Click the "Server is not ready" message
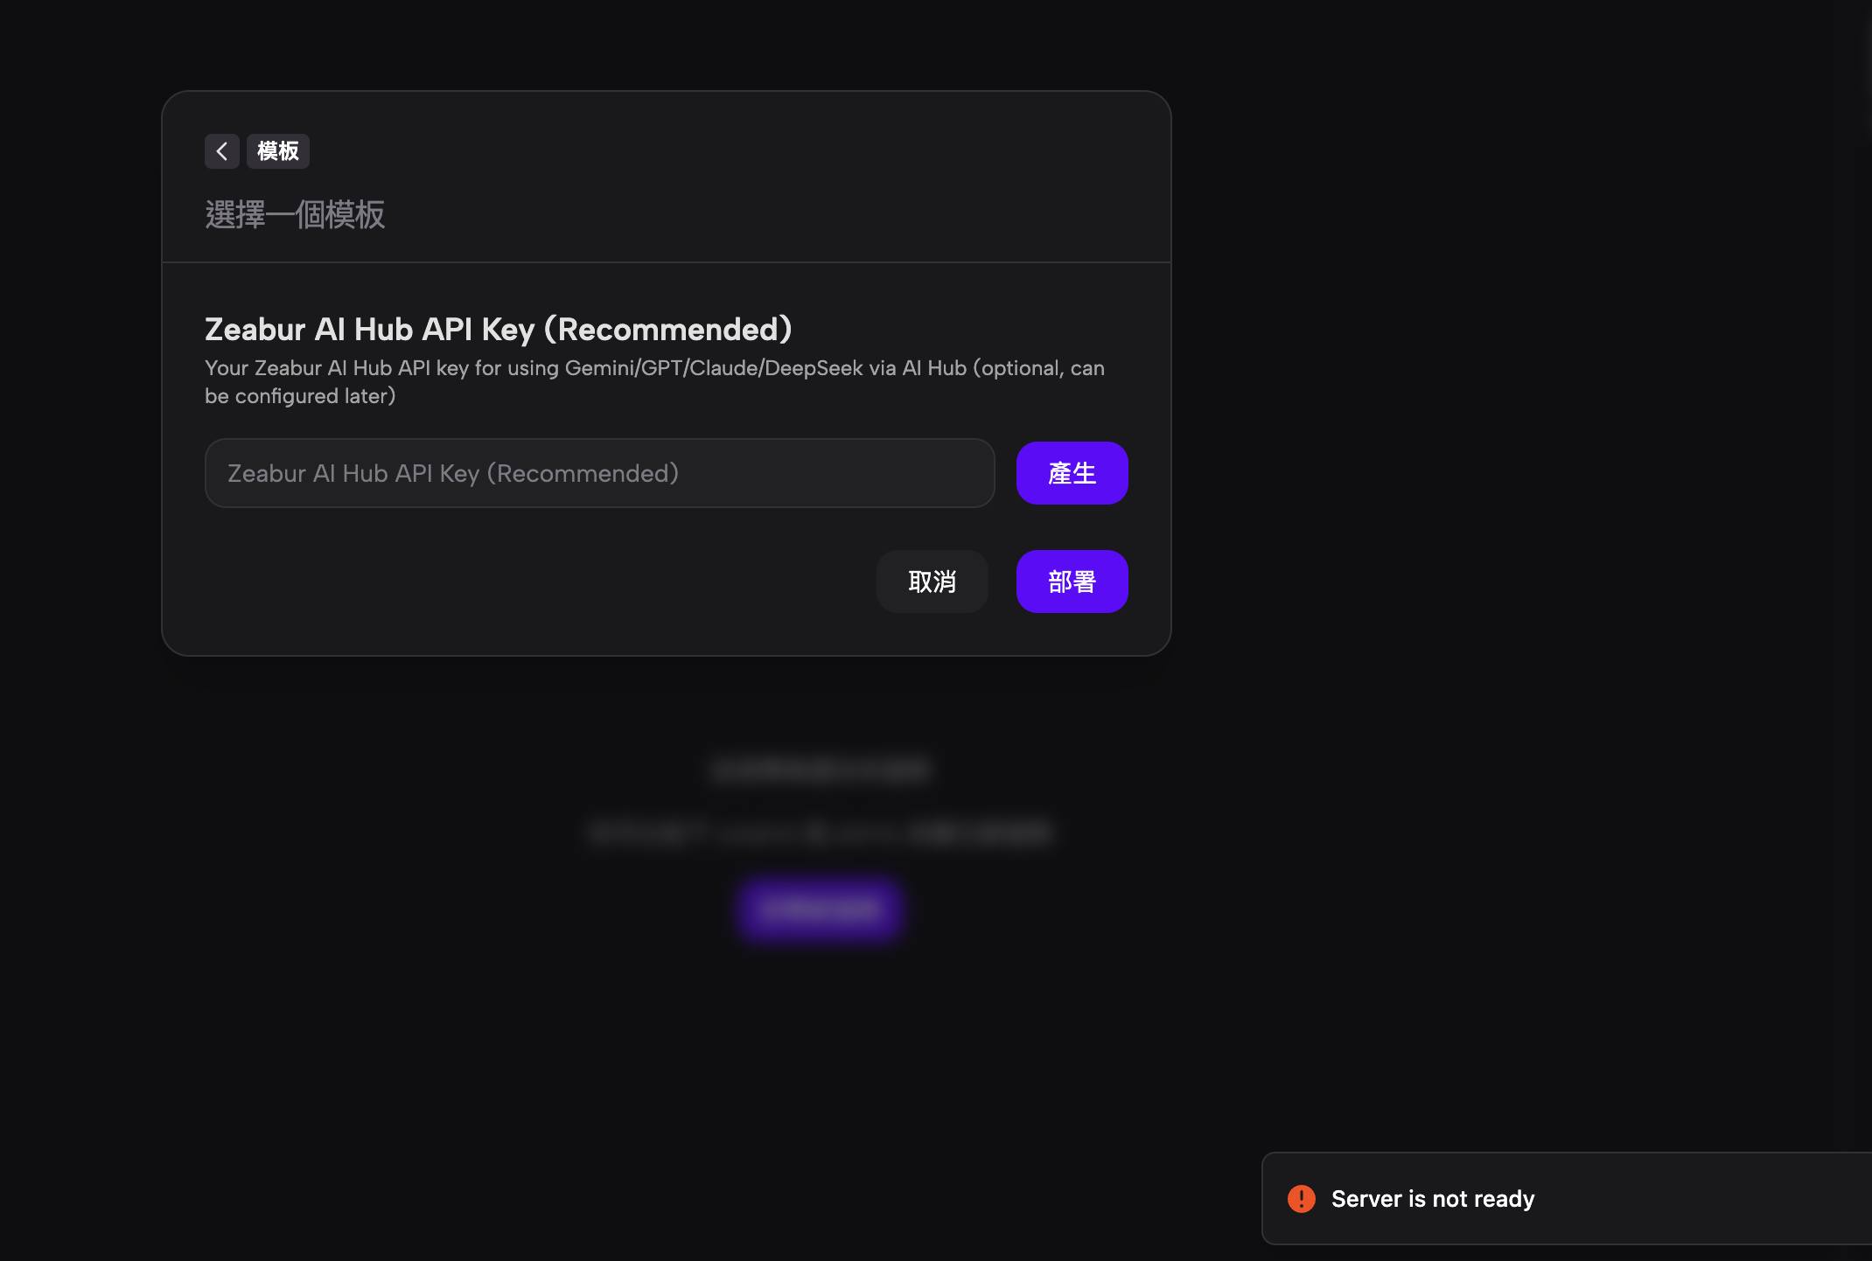The width and height of the screenshot is (1872, 1261). coord(1432,1199)
